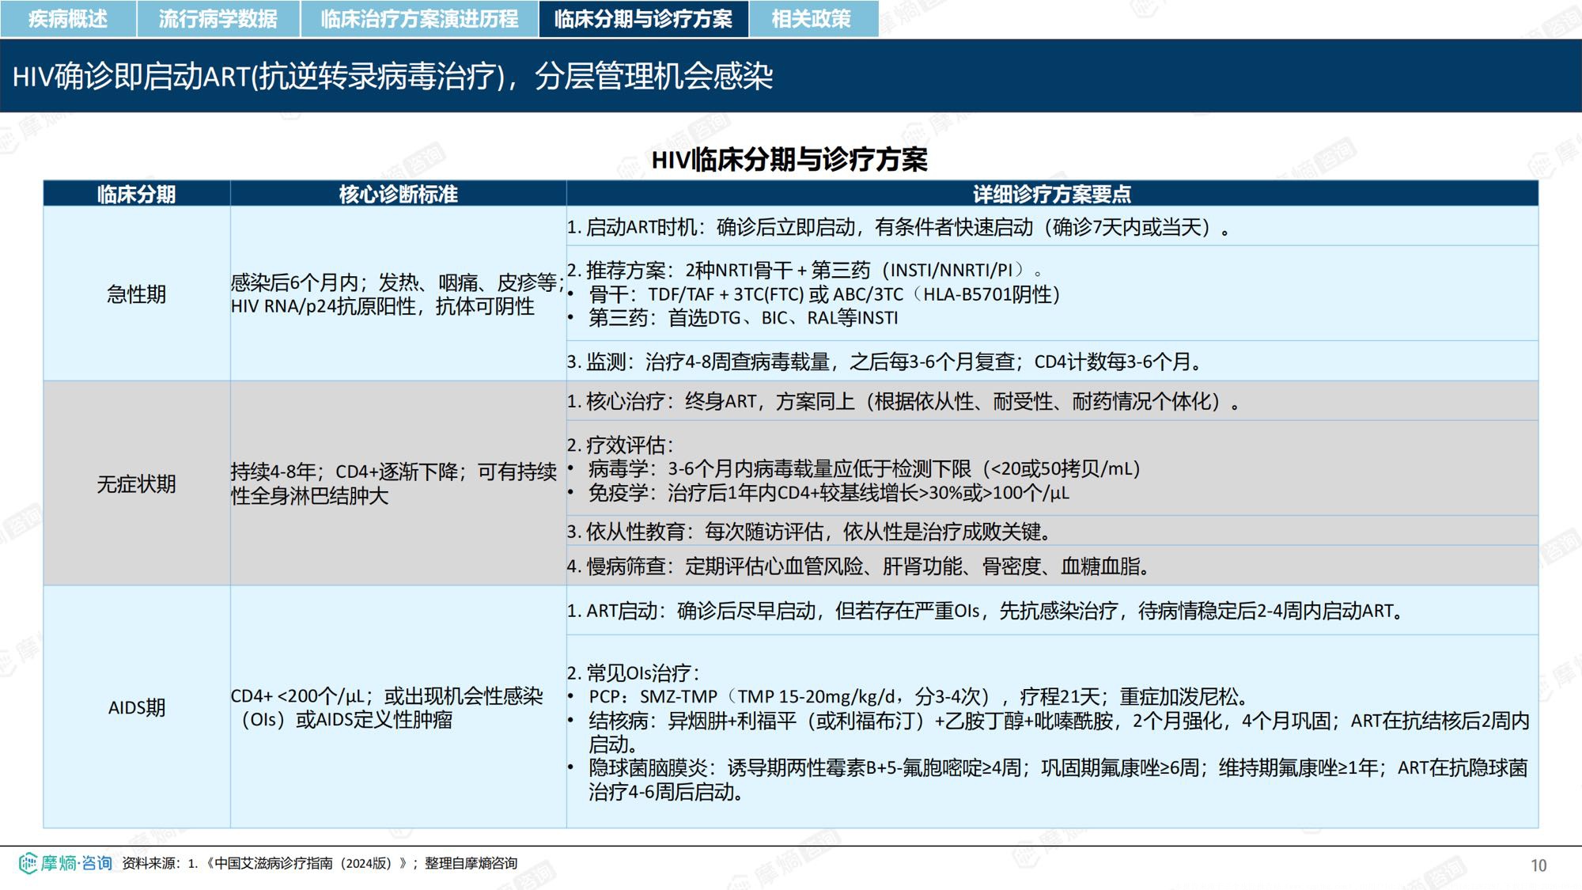The height and width of the screenshot is (890, 1582).
Task: Click the active 临床分期与诊疗方案 tab
Action: point(643,19)
